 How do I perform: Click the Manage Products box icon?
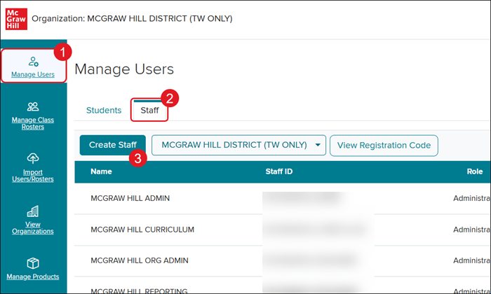pyautogui.click(x=33, y=262)
